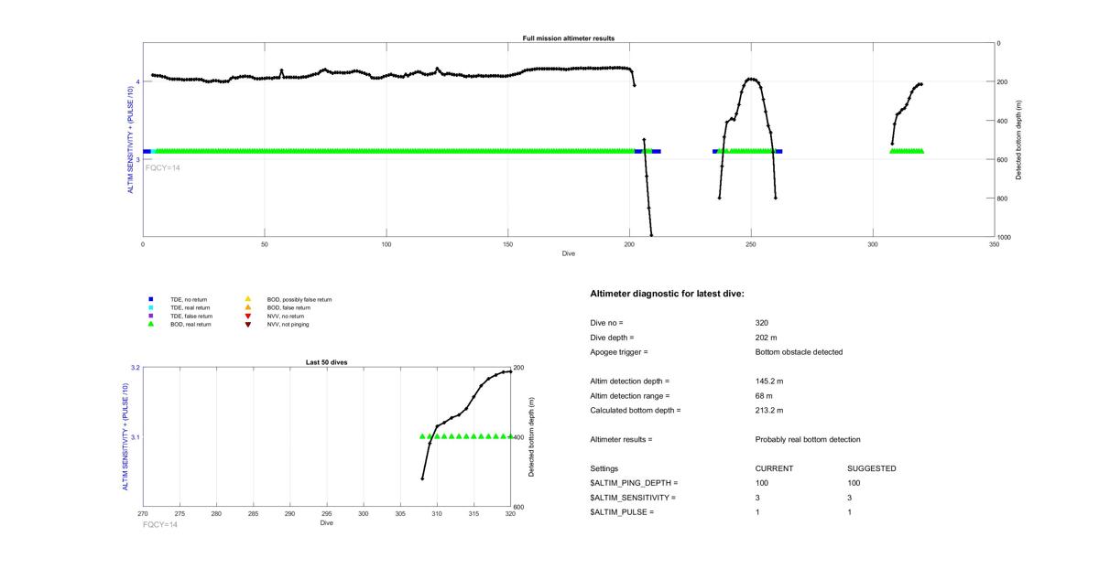Click the 'NVV, no return' legend label

click(x=287, y=316)
